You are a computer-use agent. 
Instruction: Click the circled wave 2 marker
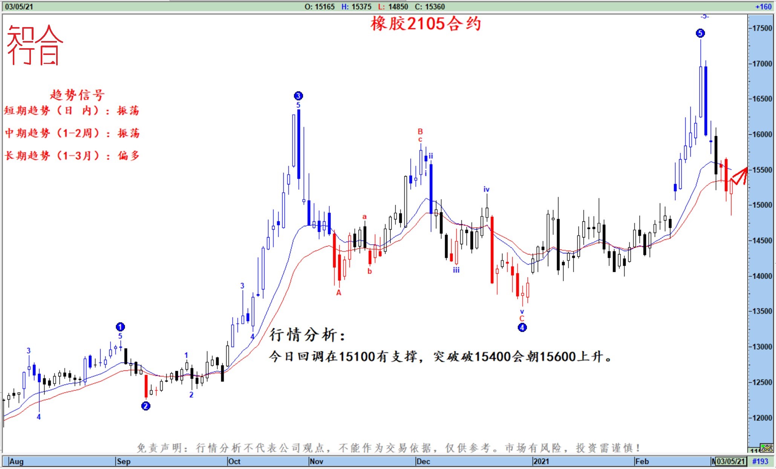tap(146, 406)
